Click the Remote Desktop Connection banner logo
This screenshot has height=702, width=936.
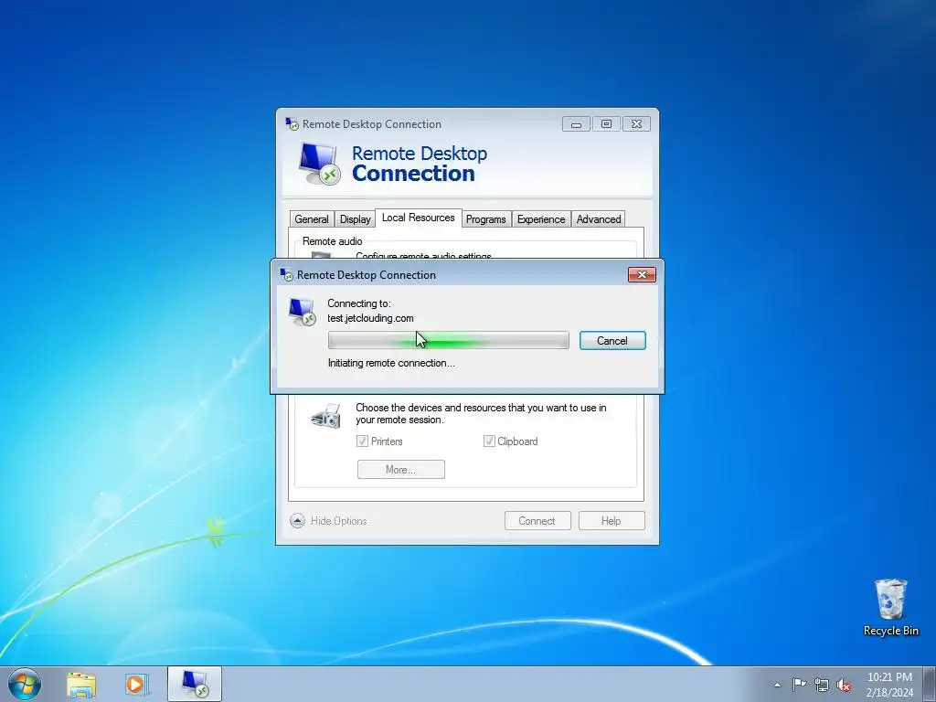(319, 164)
